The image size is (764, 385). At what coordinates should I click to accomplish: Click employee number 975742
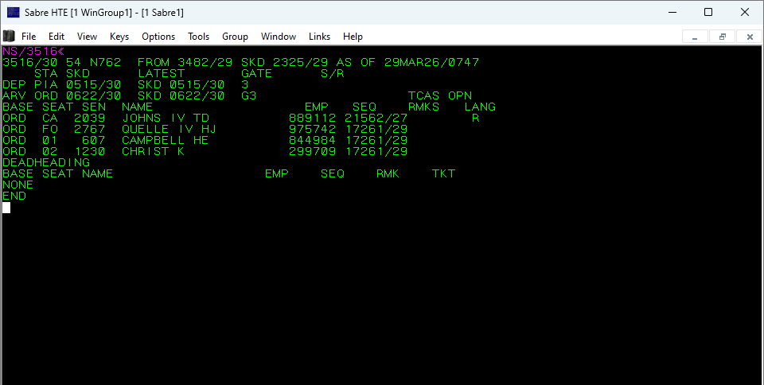tap(312, 130)
